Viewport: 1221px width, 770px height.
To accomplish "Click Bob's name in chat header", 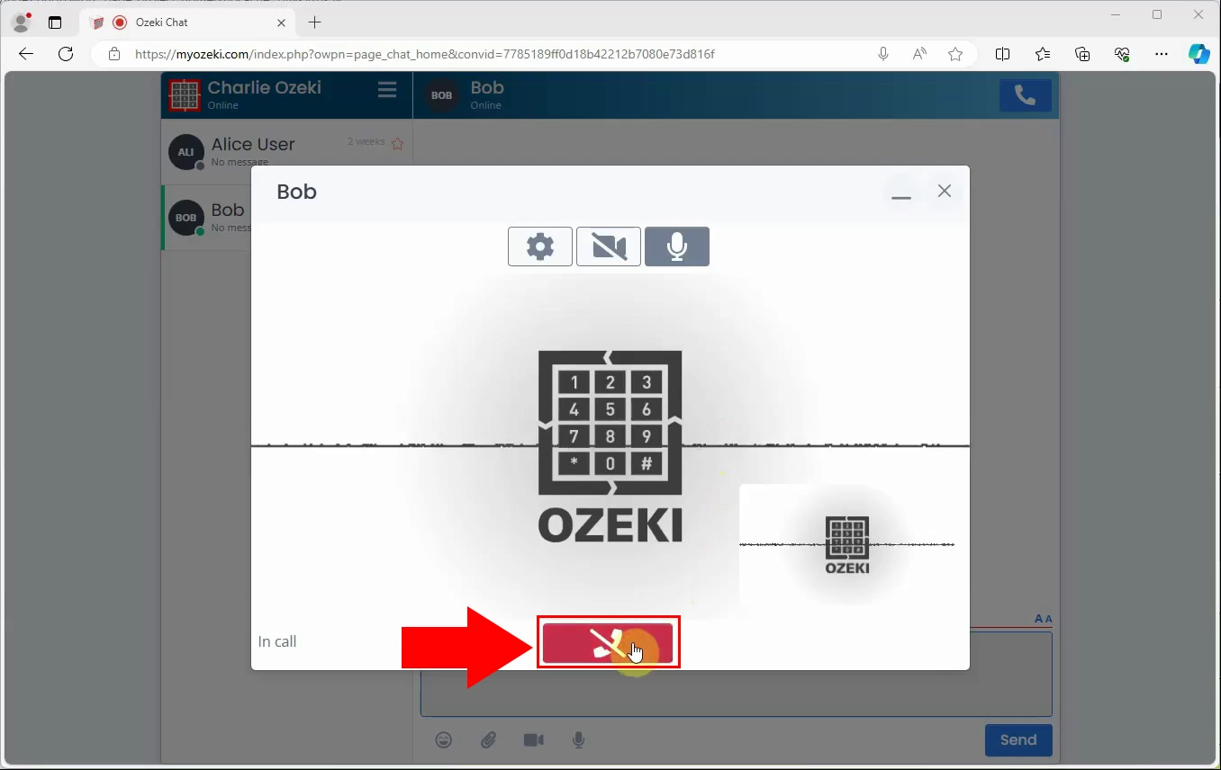I will click(x=487, y=87).
